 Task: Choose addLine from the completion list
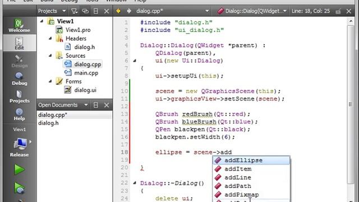pyautogui.click(x=251, y=177)
